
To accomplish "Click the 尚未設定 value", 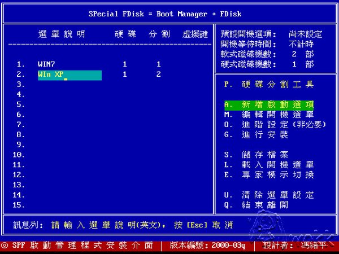I will click(x=305, y=34).
